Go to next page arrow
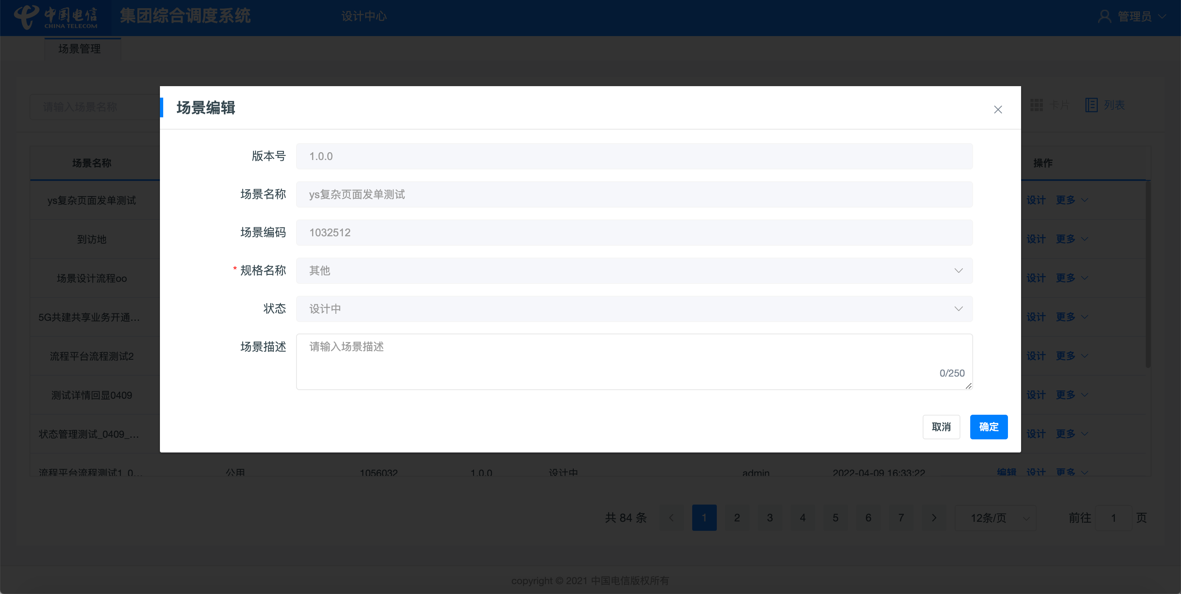Viewport: 1181px width, 594px height. 934,517
